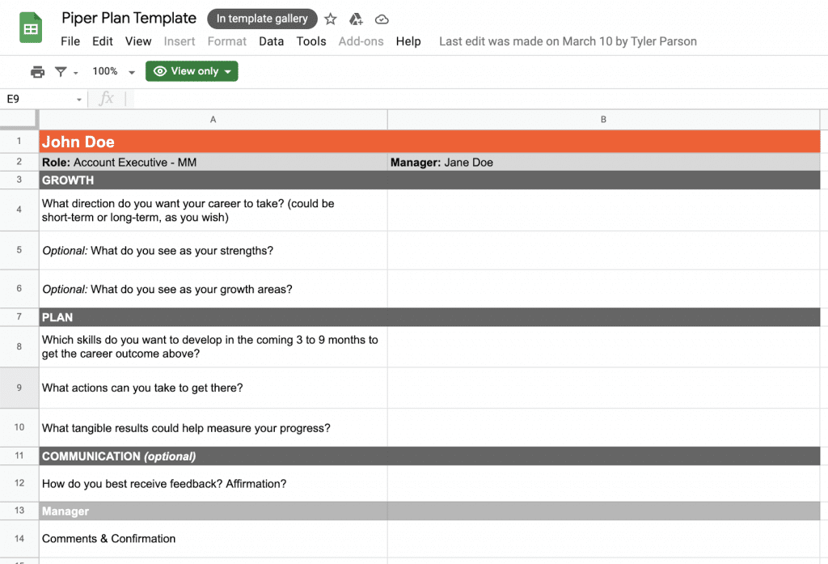This screenshot has height=564, width=828.
Task: Open the 100% zoom dropdown
Action: coord(113,72)
